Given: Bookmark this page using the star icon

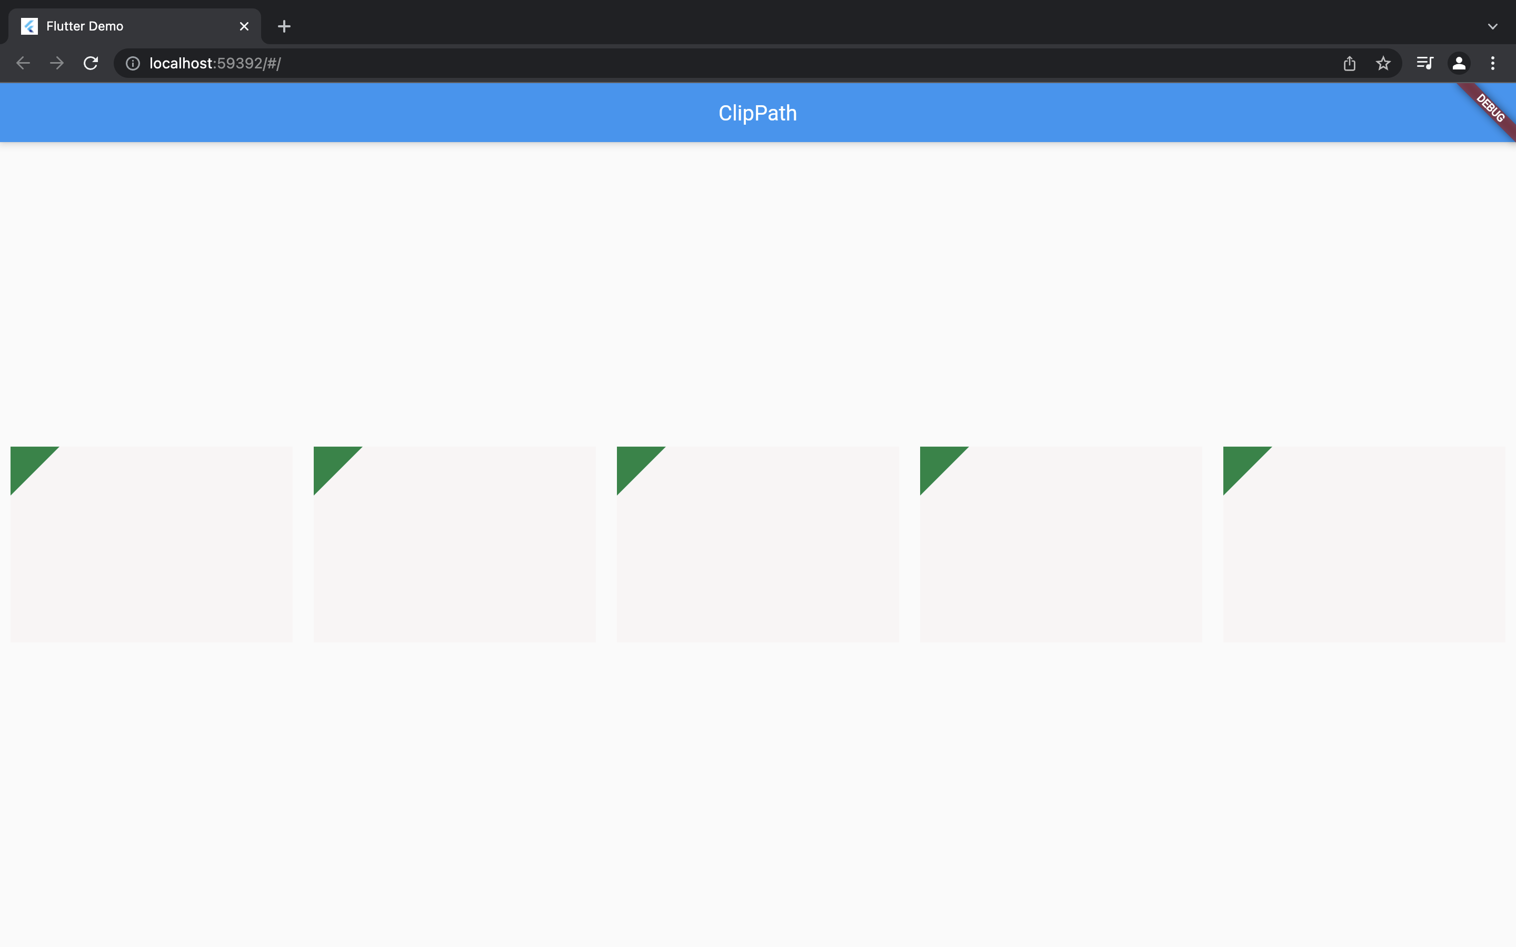Looking at the screenshot, I should (1383, 63).
